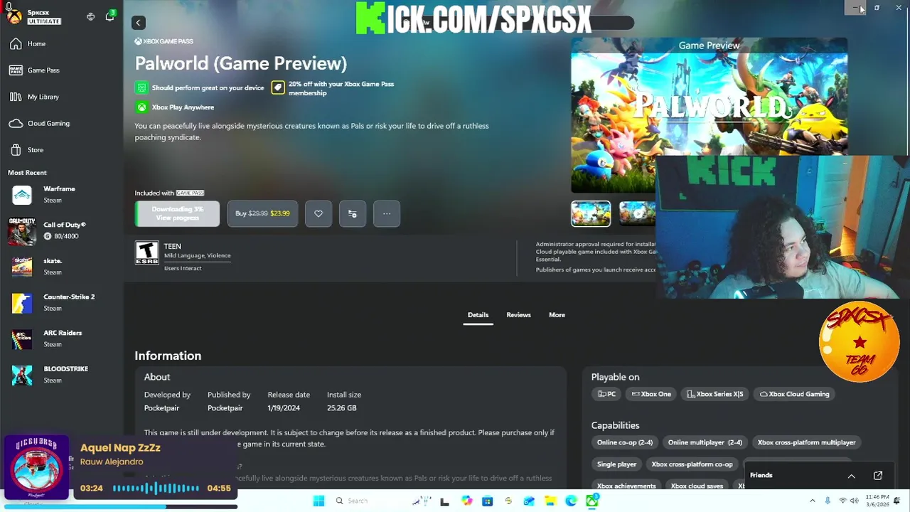This screenshot has width=910, height=512.
Task: Click the Store bag icon
Action: pyautogui.click(x=16, y=150)
